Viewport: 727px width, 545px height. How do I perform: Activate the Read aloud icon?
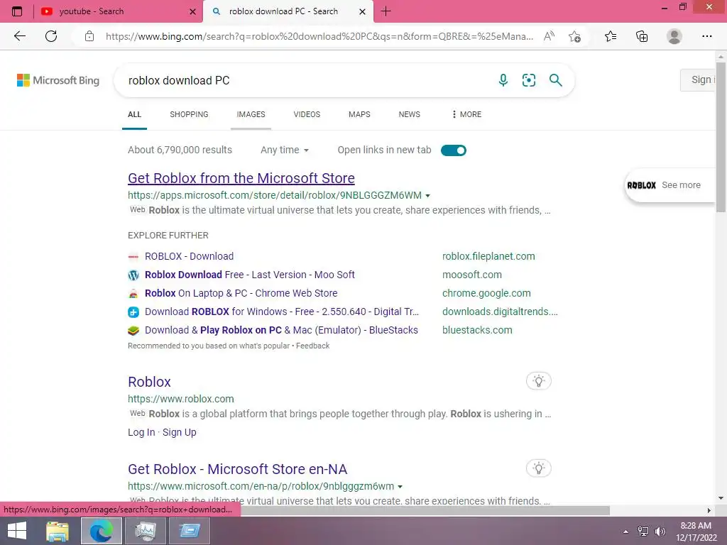point(549,36)
